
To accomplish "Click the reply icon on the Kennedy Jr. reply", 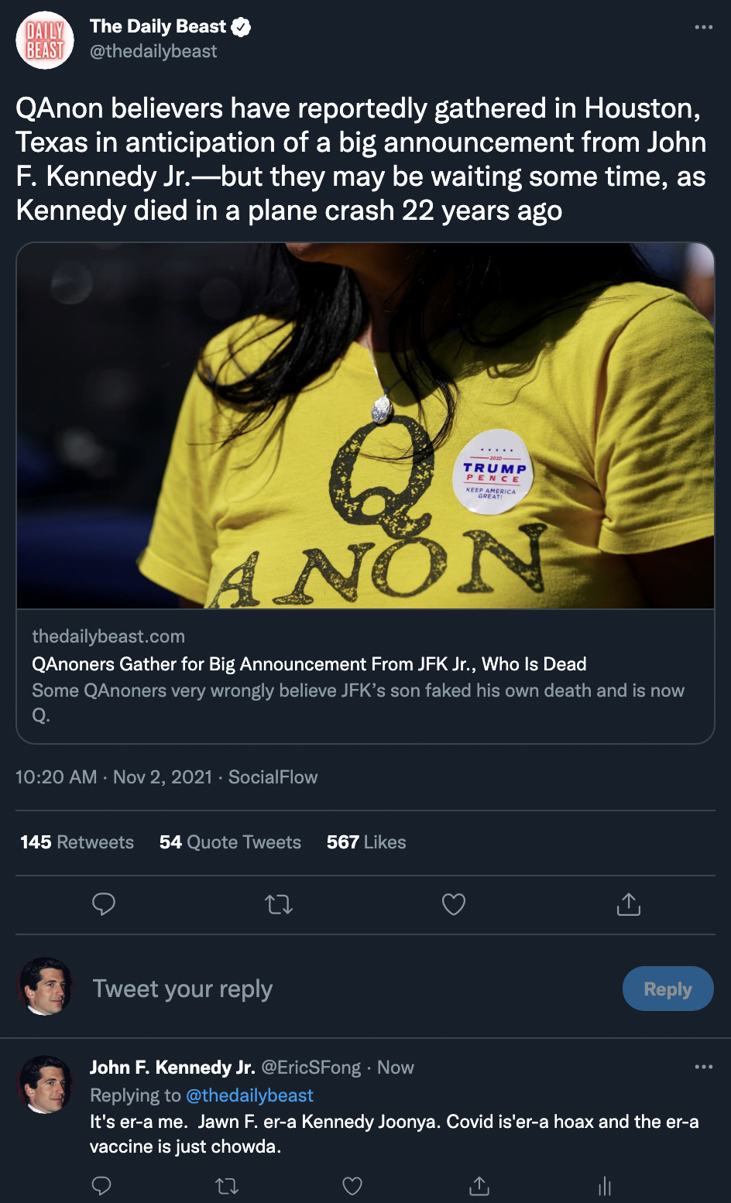I will pos(101,1185).
